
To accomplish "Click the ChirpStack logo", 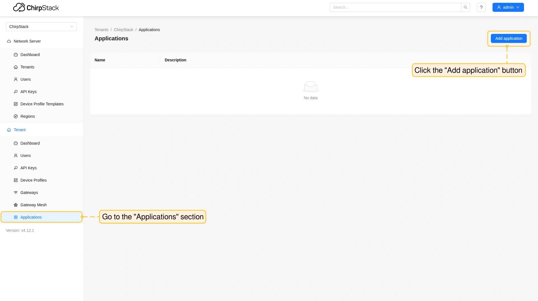I will 36,8.
